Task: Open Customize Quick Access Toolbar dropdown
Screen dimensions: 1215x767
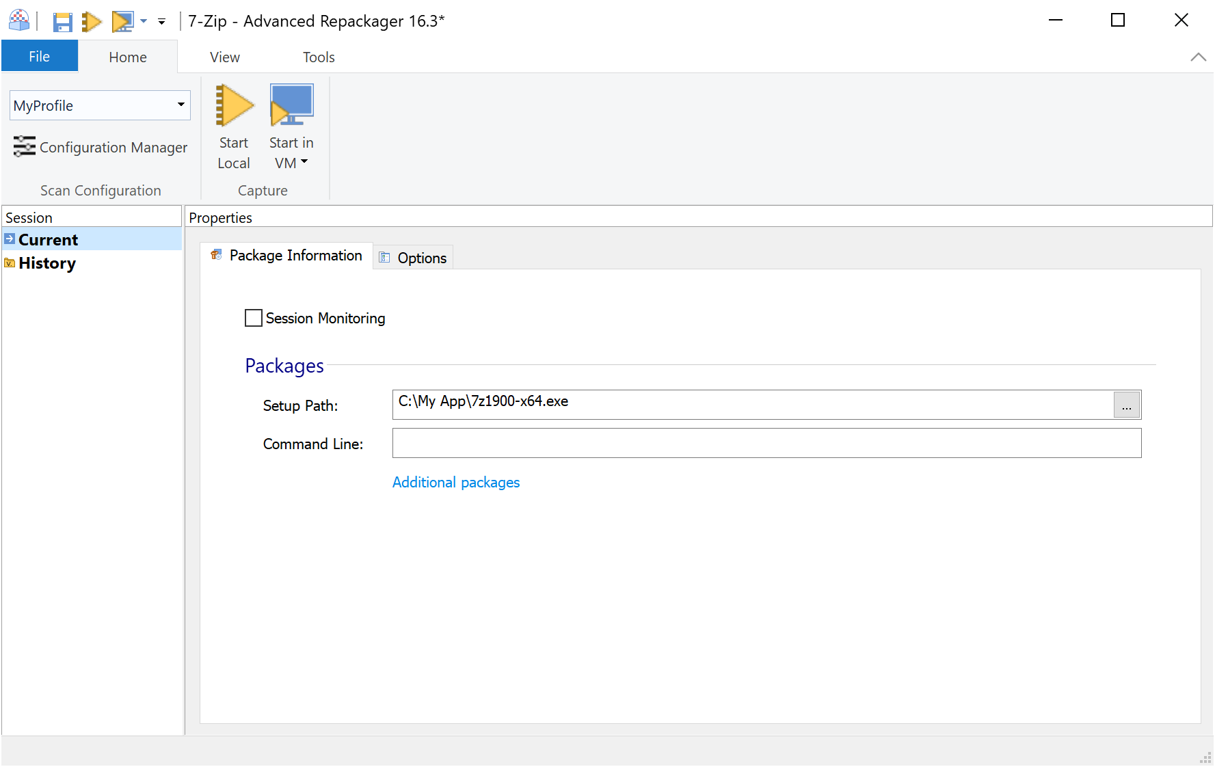Action: tap(161, 22)
